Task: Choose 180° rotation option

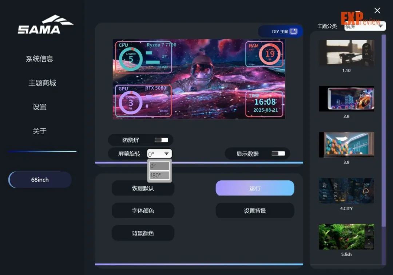Action: pos(159,175)
